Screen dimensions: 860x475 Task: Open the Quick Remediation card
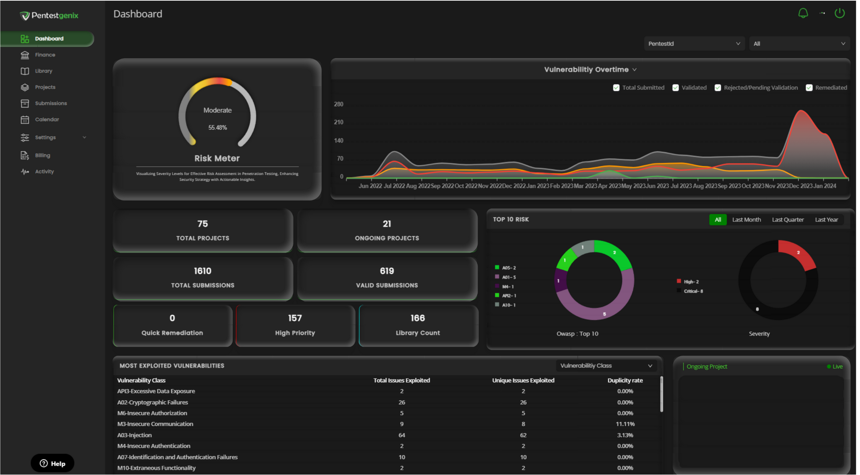click(x=172, y=325)
